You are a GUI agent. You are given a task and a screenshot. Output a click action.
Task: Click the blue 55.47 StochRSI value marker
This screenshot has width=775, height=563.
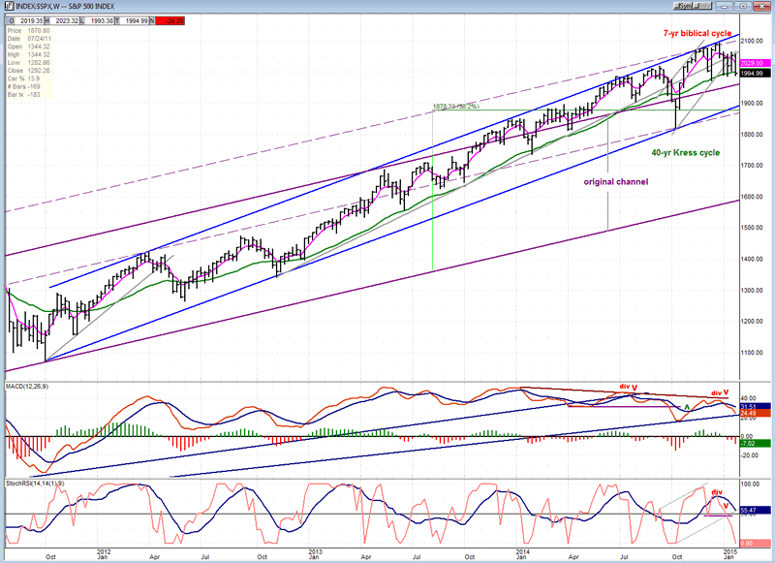point(756,510)
